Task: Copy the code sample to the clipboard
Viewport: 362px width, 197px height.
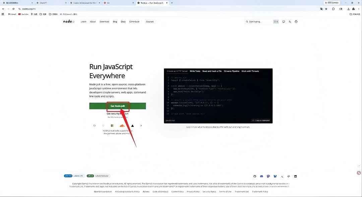Action: click(261, 120)
